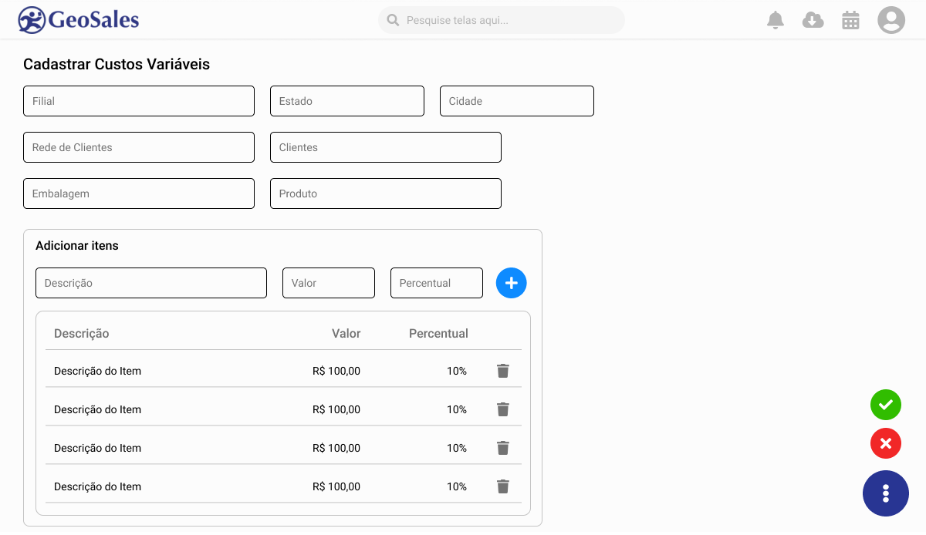Select the Rede de Clientes field
926x535 pixels.
[x=139, y=147]
